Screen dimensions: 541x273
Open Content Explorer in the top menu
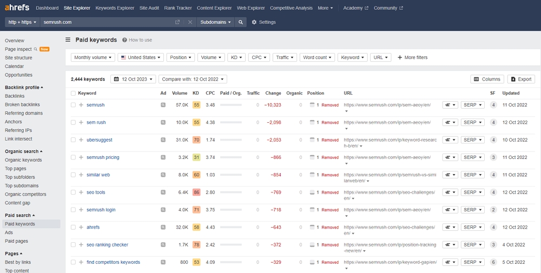pos(214,8)
